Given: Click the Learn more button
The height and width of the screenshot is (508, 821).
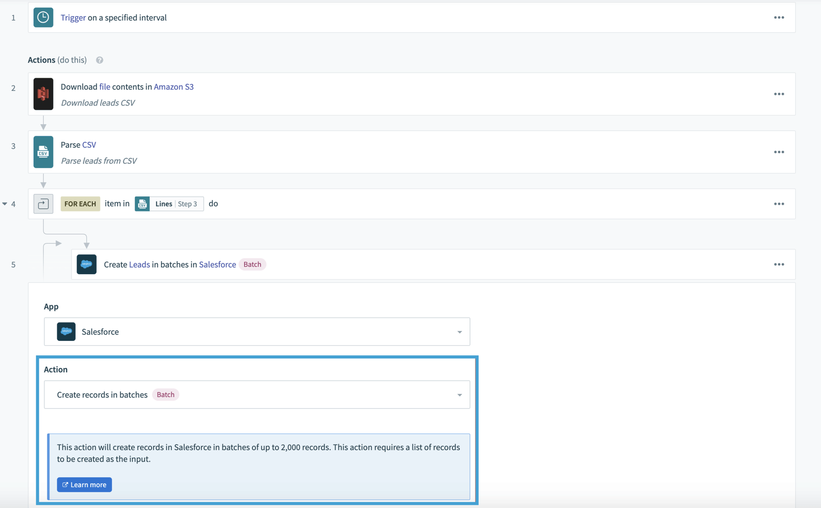Looking at the screenshot, I should tap(84, 485).
